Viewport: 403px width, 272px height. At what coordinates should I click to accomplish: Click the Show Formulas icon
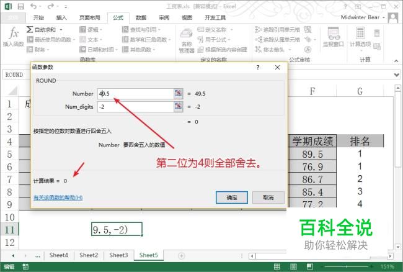tap(308, 30)
